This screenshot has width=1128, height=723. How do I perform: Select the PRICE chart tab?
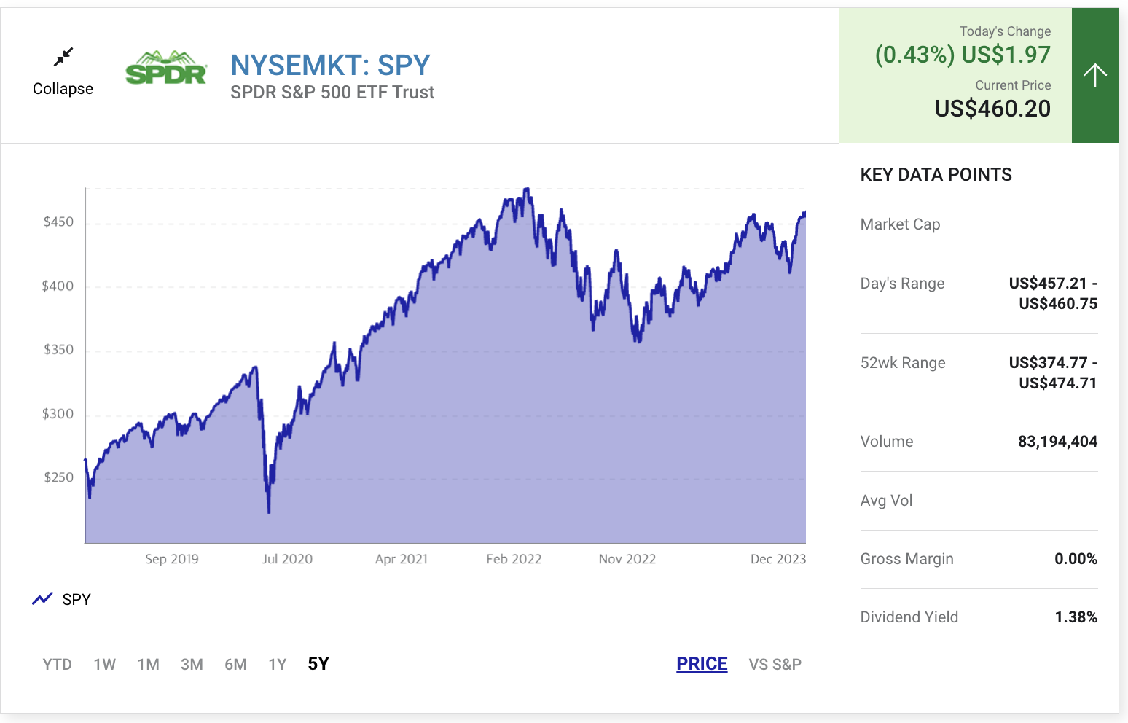click(x=702, y=664)
